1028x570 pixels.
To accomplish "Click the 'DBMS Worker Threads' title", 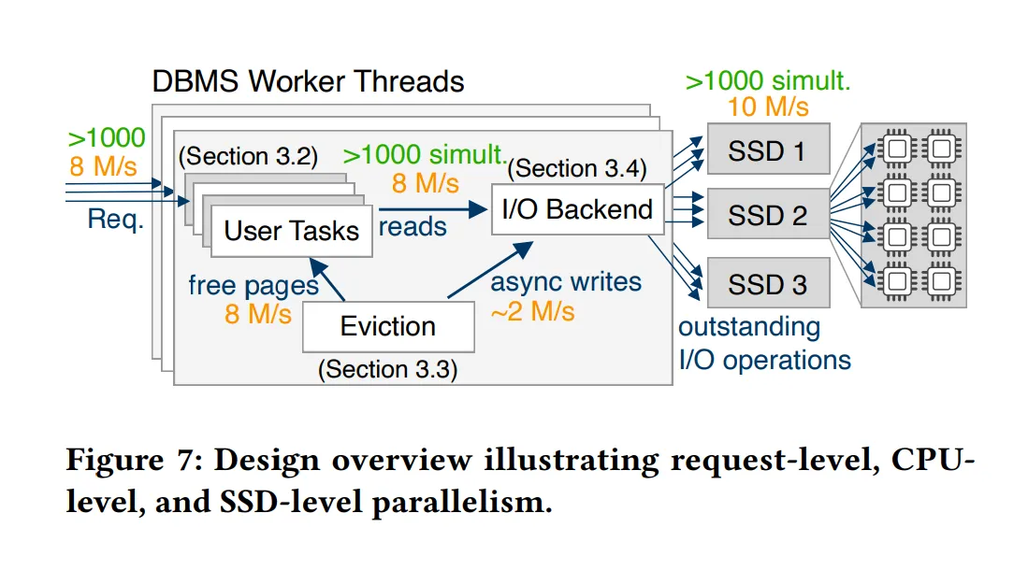I will (x=308, y=82).
